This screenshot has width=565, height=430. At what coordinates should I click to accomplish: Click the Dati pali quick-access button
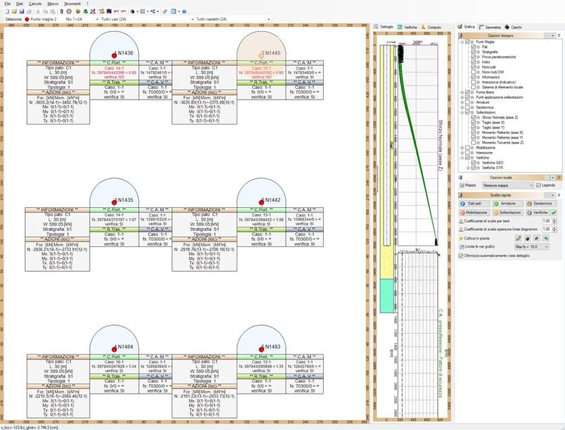473,203
